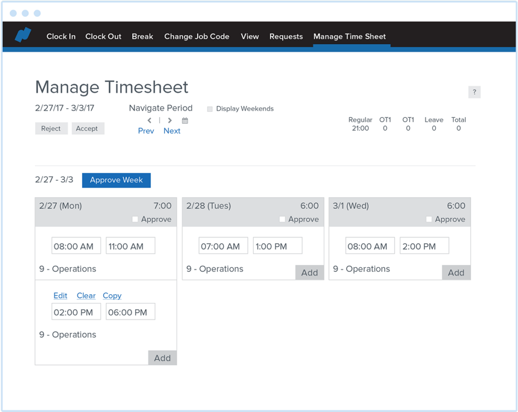The height and width of the screenshot is (412, 518).
Task: Open the View menu item
Action: 250,36
